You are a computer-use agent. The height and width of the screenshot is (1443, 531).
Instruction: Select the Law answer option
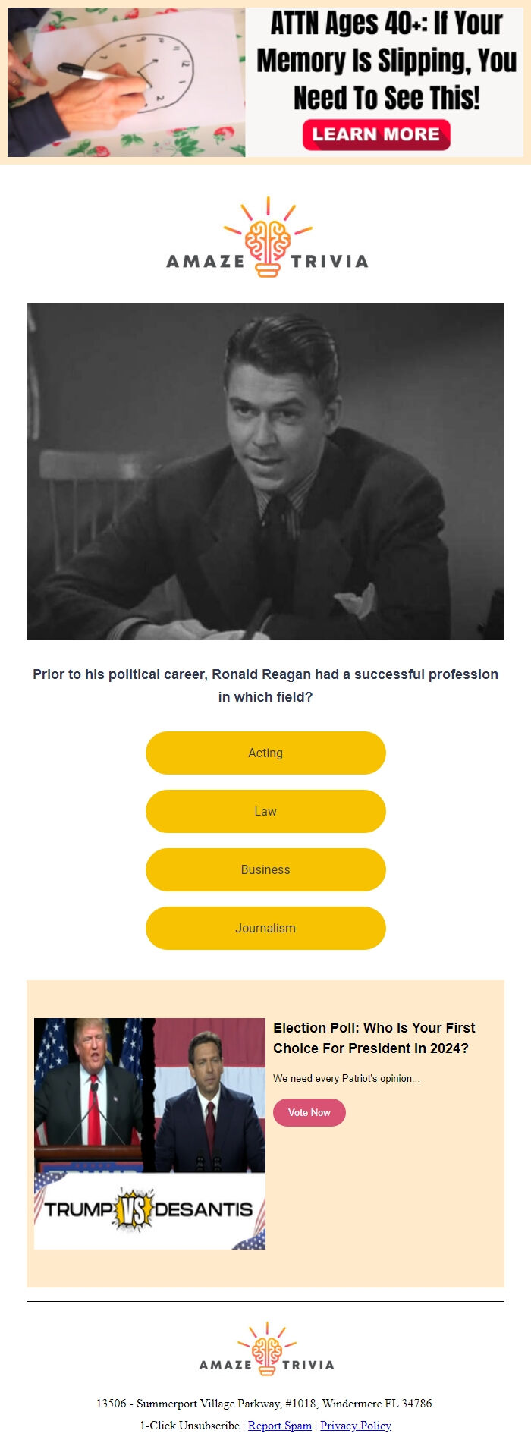pyautogui.click(x=265, y=811)
